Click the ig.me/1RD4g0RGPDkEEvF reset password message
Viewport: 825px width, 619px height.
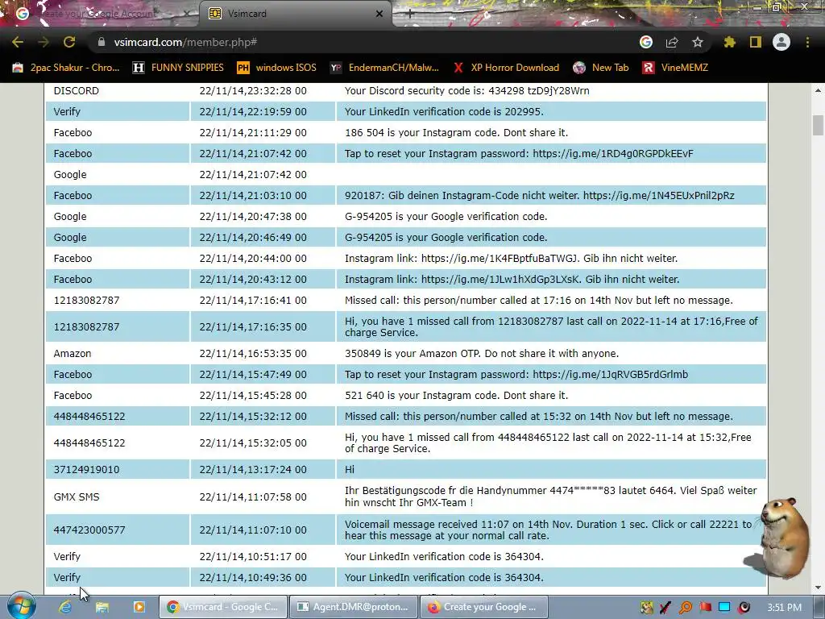pos(519,154)
